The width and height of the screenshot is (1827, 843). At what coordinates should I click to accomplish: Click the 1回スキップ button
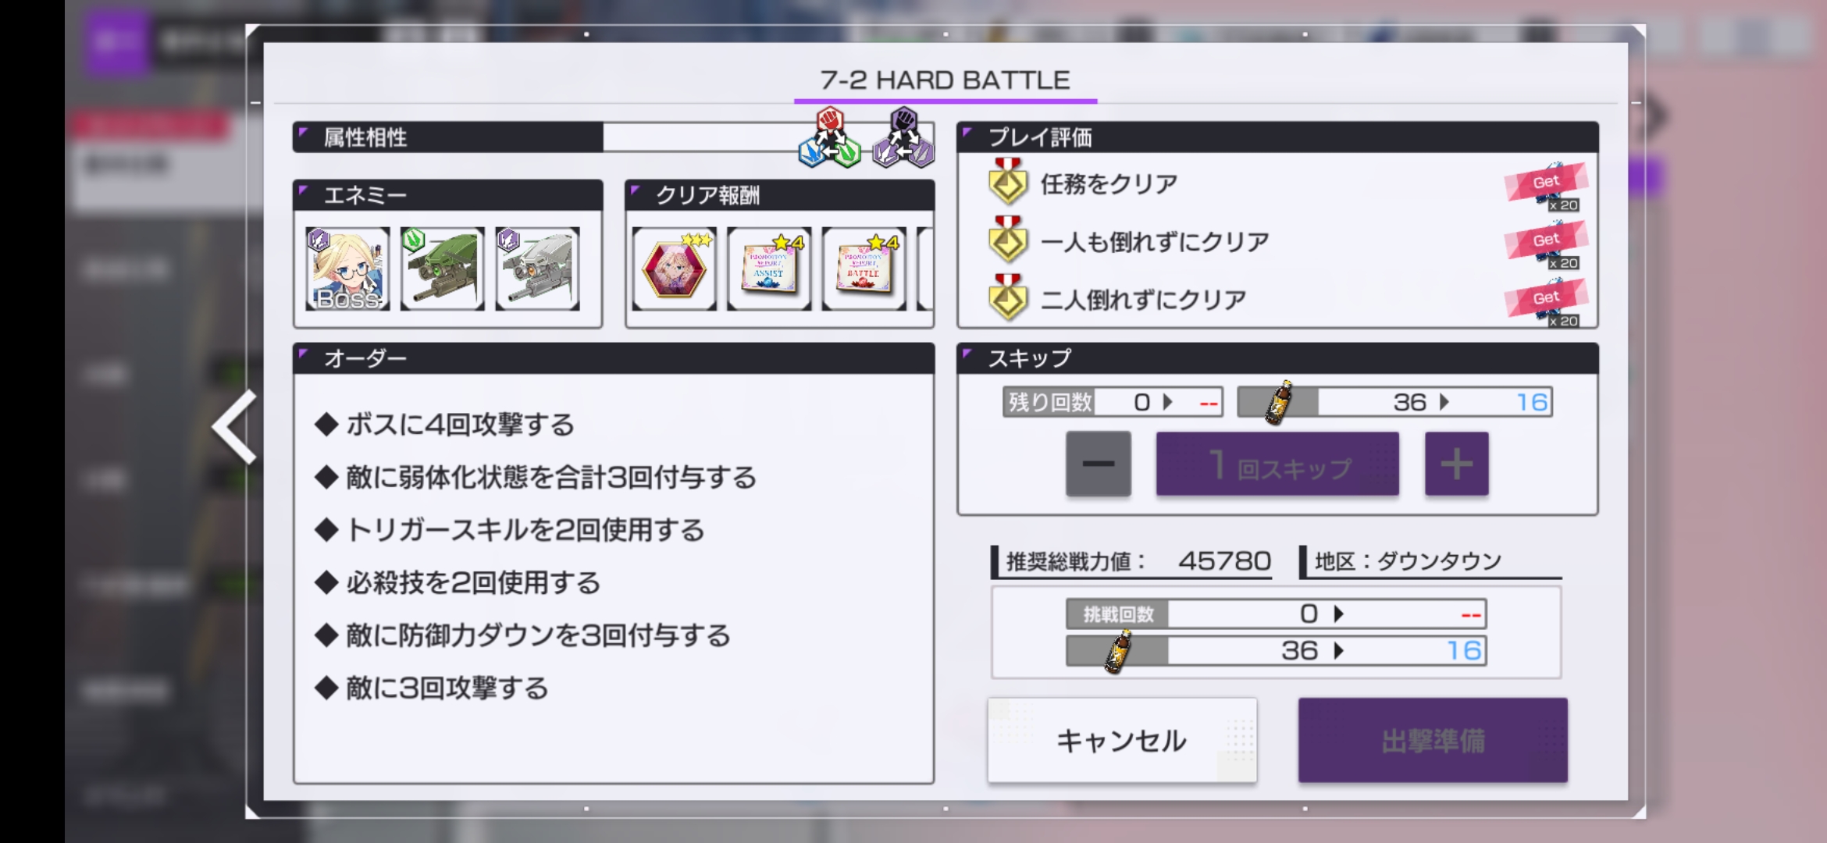(x=1277, y=464)
